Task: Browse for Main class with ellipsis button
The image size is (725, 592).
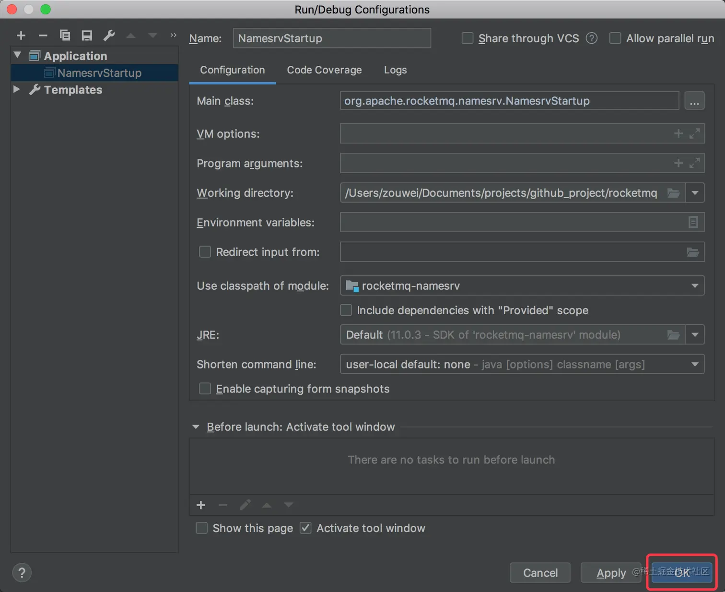Action: (x=694, y=101)
